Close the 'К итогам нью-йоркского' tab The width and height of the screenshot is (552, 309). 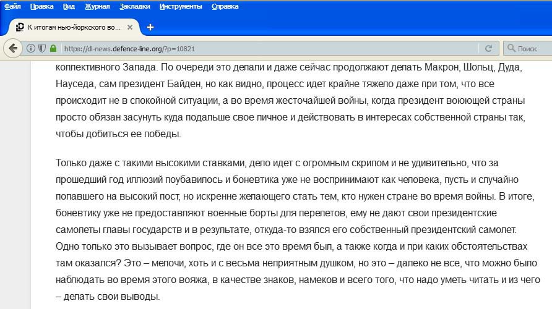pos(130,27)
